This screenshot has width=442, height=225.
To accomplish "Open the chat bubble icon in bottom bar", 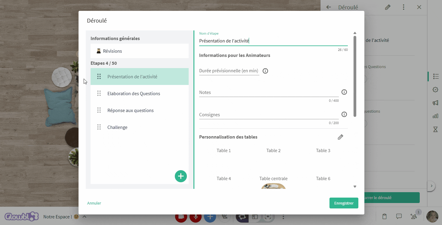I will (399, 216).
